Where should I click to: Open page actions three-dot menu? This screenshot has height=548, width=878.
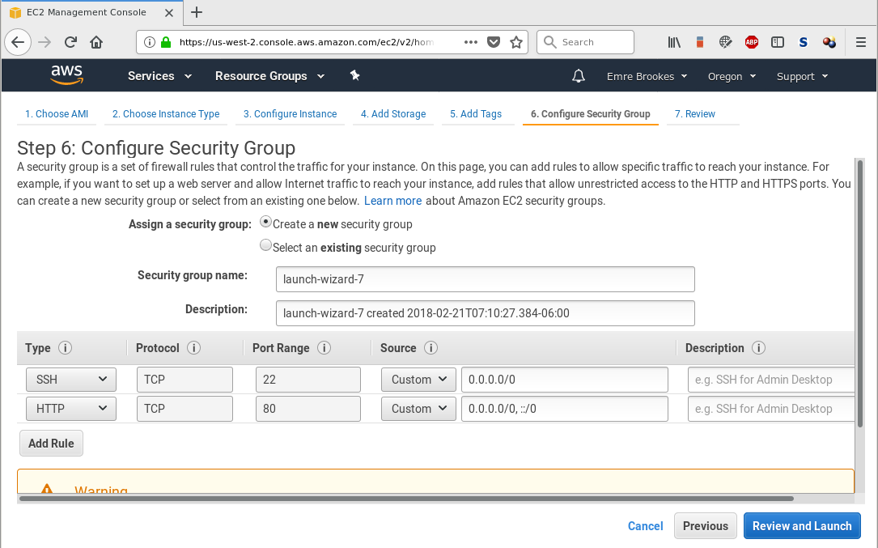[471, 42]
